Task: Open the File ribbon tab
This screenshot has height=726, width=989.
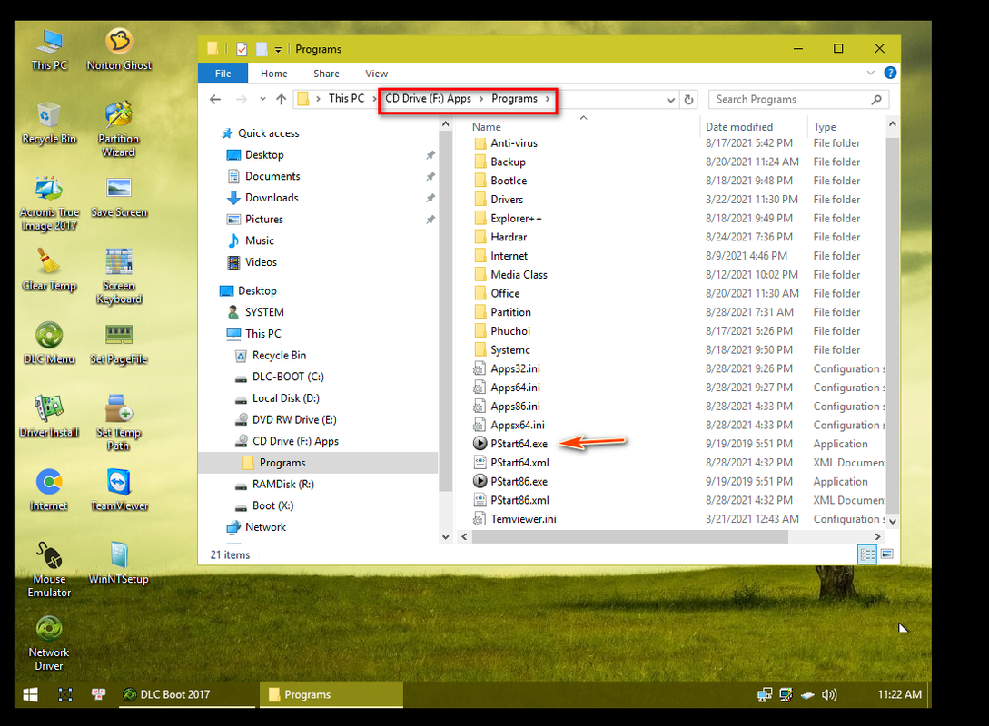Action: (x=223, y=74)
